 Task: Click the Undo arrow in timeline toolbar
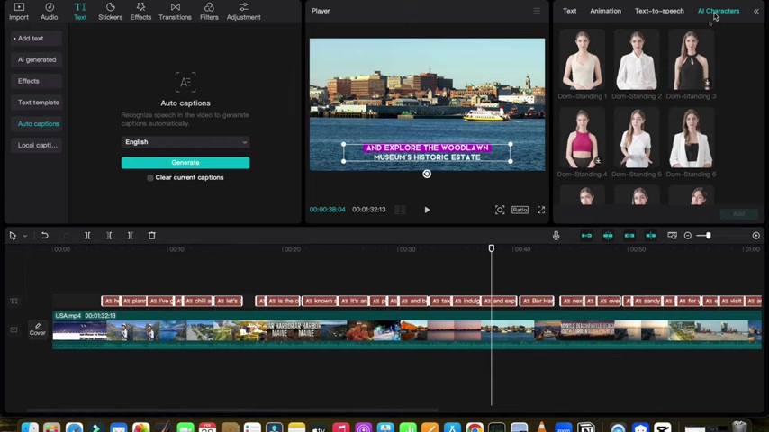(x=44, y=236)
